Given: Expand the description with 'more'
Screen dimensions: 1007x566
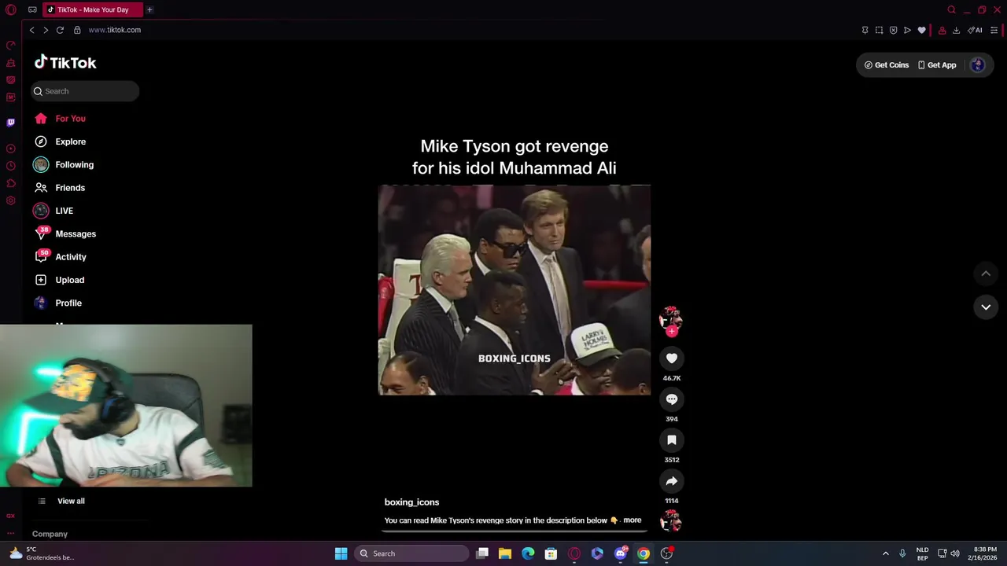Looking at the screenshot, I should click(633, 520).
